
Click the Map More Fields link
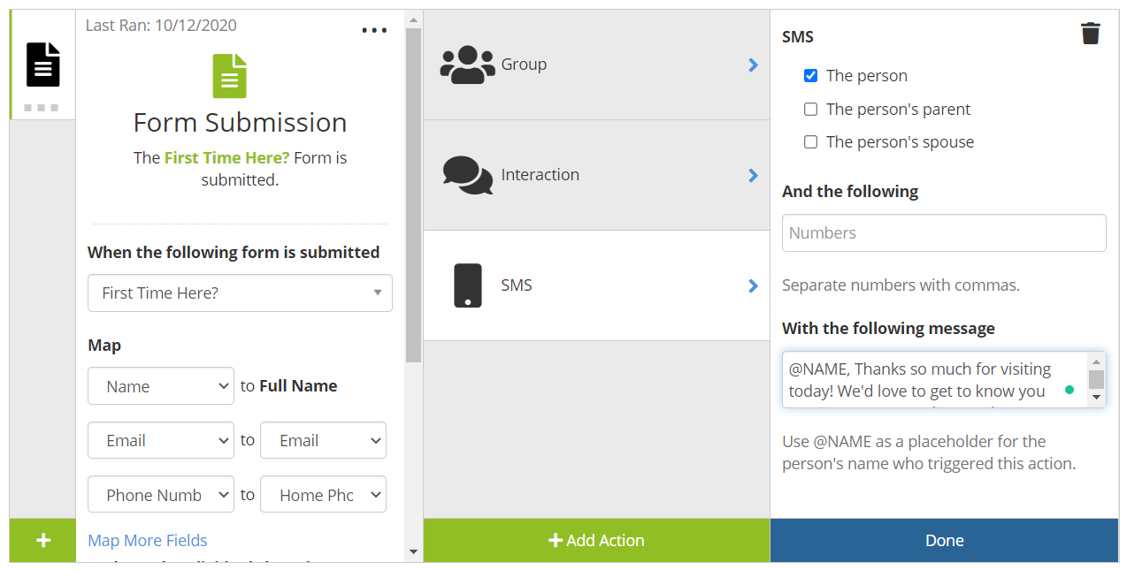[148, 541]
